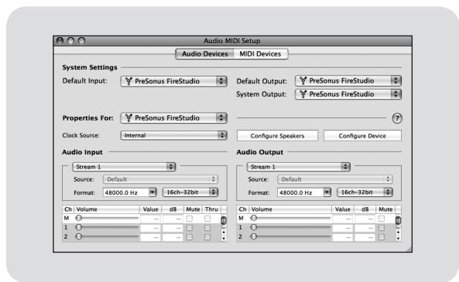Open the Default Input device dropdown
Viewport: 459px width, 282px height.
(x=173, y=81)
